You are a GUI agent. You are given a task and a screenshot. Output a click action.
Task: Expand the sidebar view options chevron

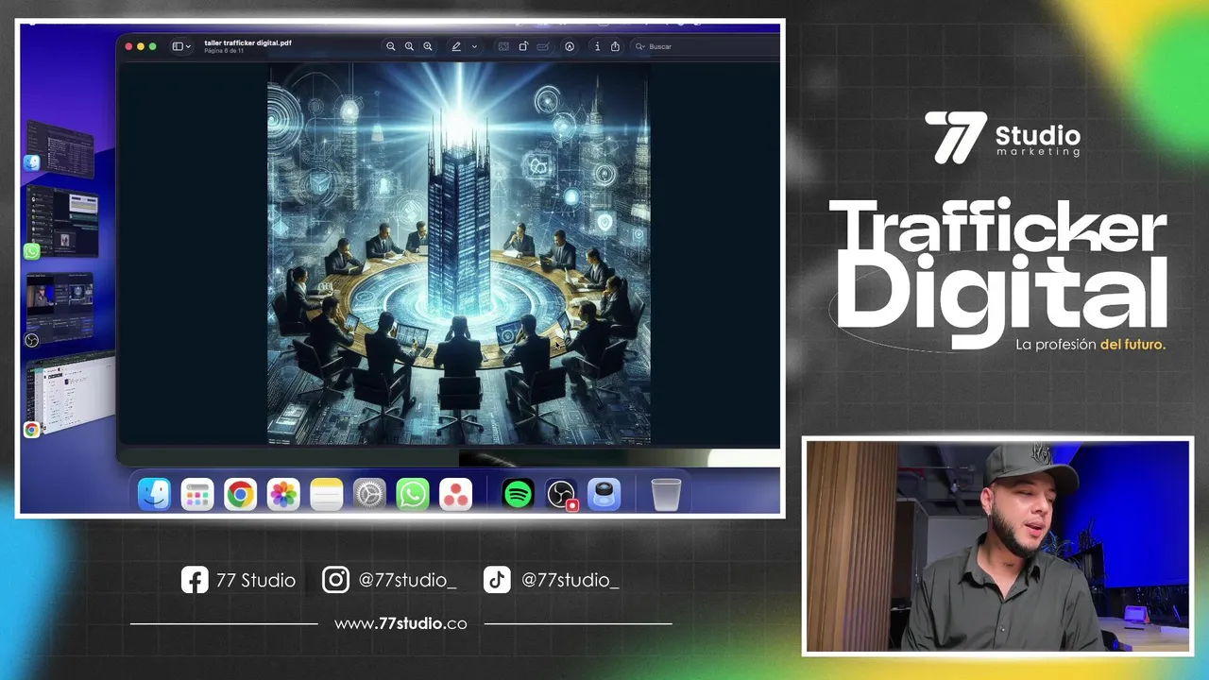pyautogui.click(x=188, y=46)
